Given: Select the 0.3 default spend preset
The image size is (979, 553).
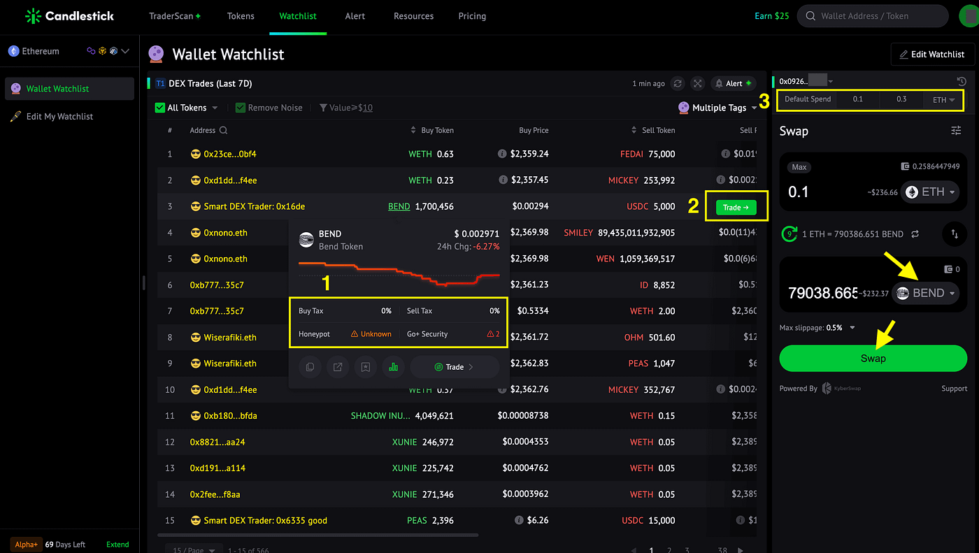Looking at the screenshot, I should pos(901,99).
